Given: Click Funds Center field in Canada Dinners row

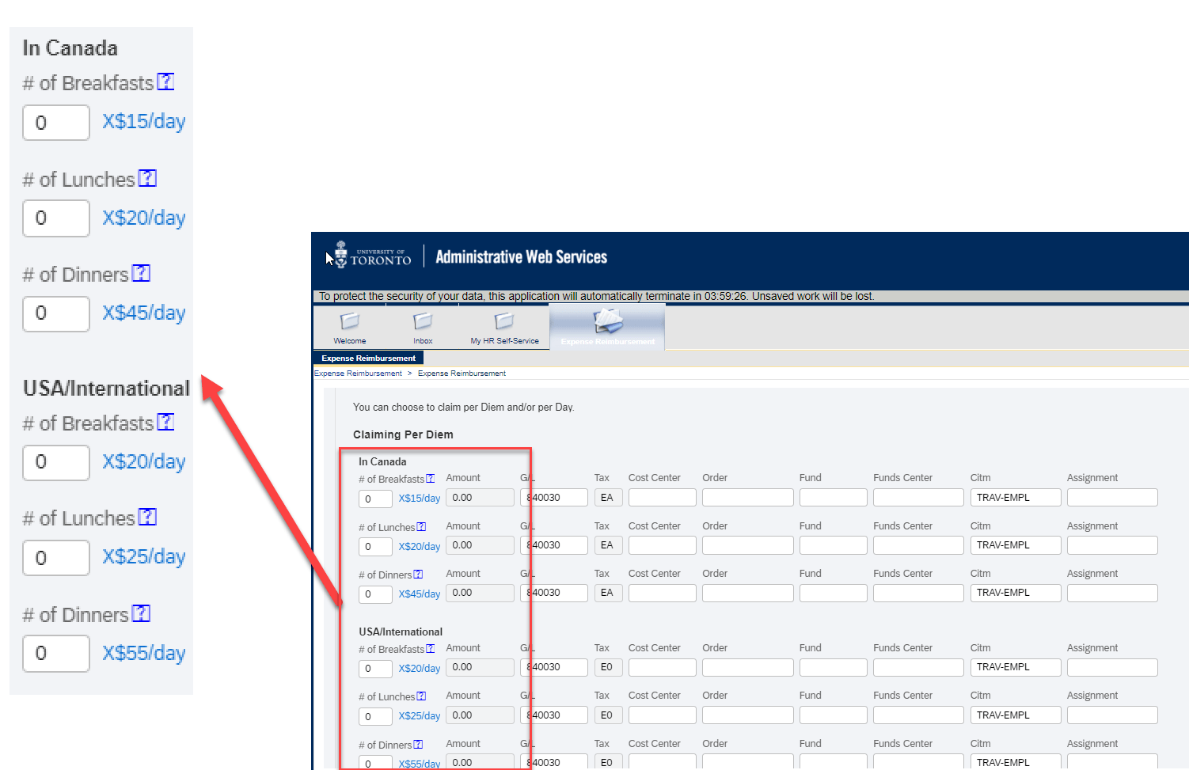Looking at the screenshot, I should 919,593.
